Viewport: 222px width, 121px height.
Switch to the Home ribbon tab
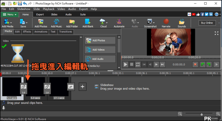pos(25,15)
